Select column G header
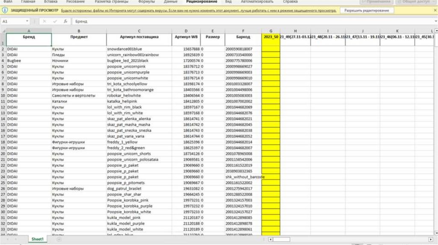Screen dimensions: 438x245 (271, 31)
